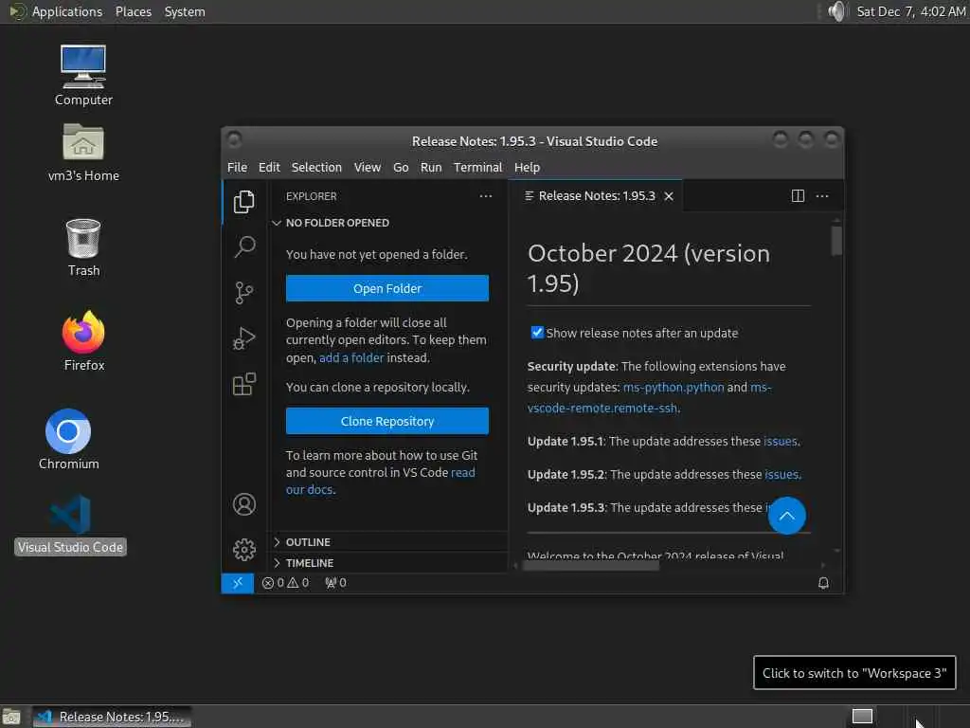Select the Visual Studio Code desktop icon

click(x=70, y=523)
